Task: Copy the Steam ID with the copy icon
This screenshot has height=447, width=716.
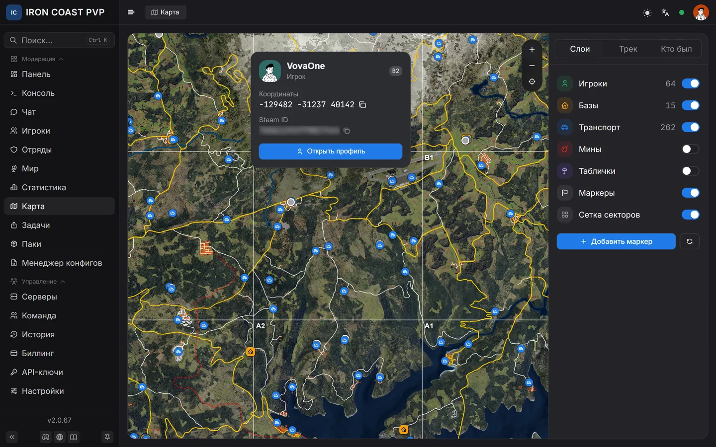Action: 347,131
